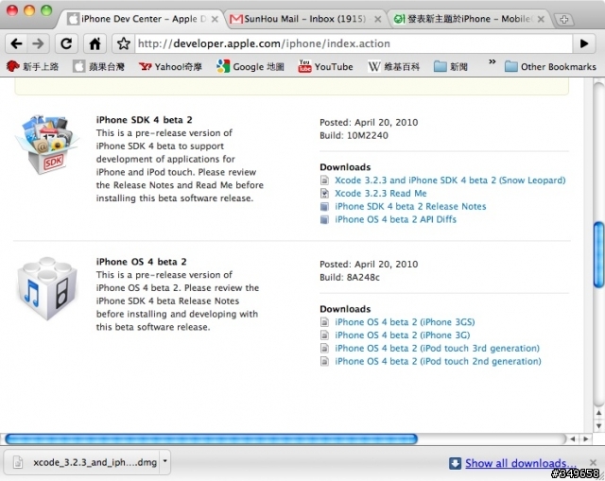Click the iPhone OS 4 beta 2 heading

click(141, 262)
